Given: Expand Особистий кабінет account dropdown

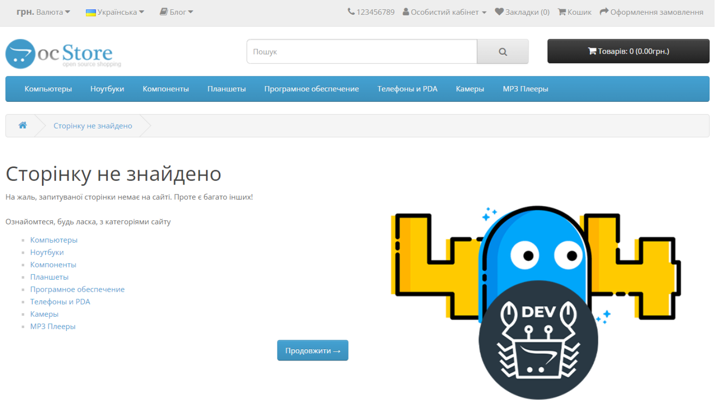Looking at the screenshot, I should pyautogui.click(x=445, y=12).
